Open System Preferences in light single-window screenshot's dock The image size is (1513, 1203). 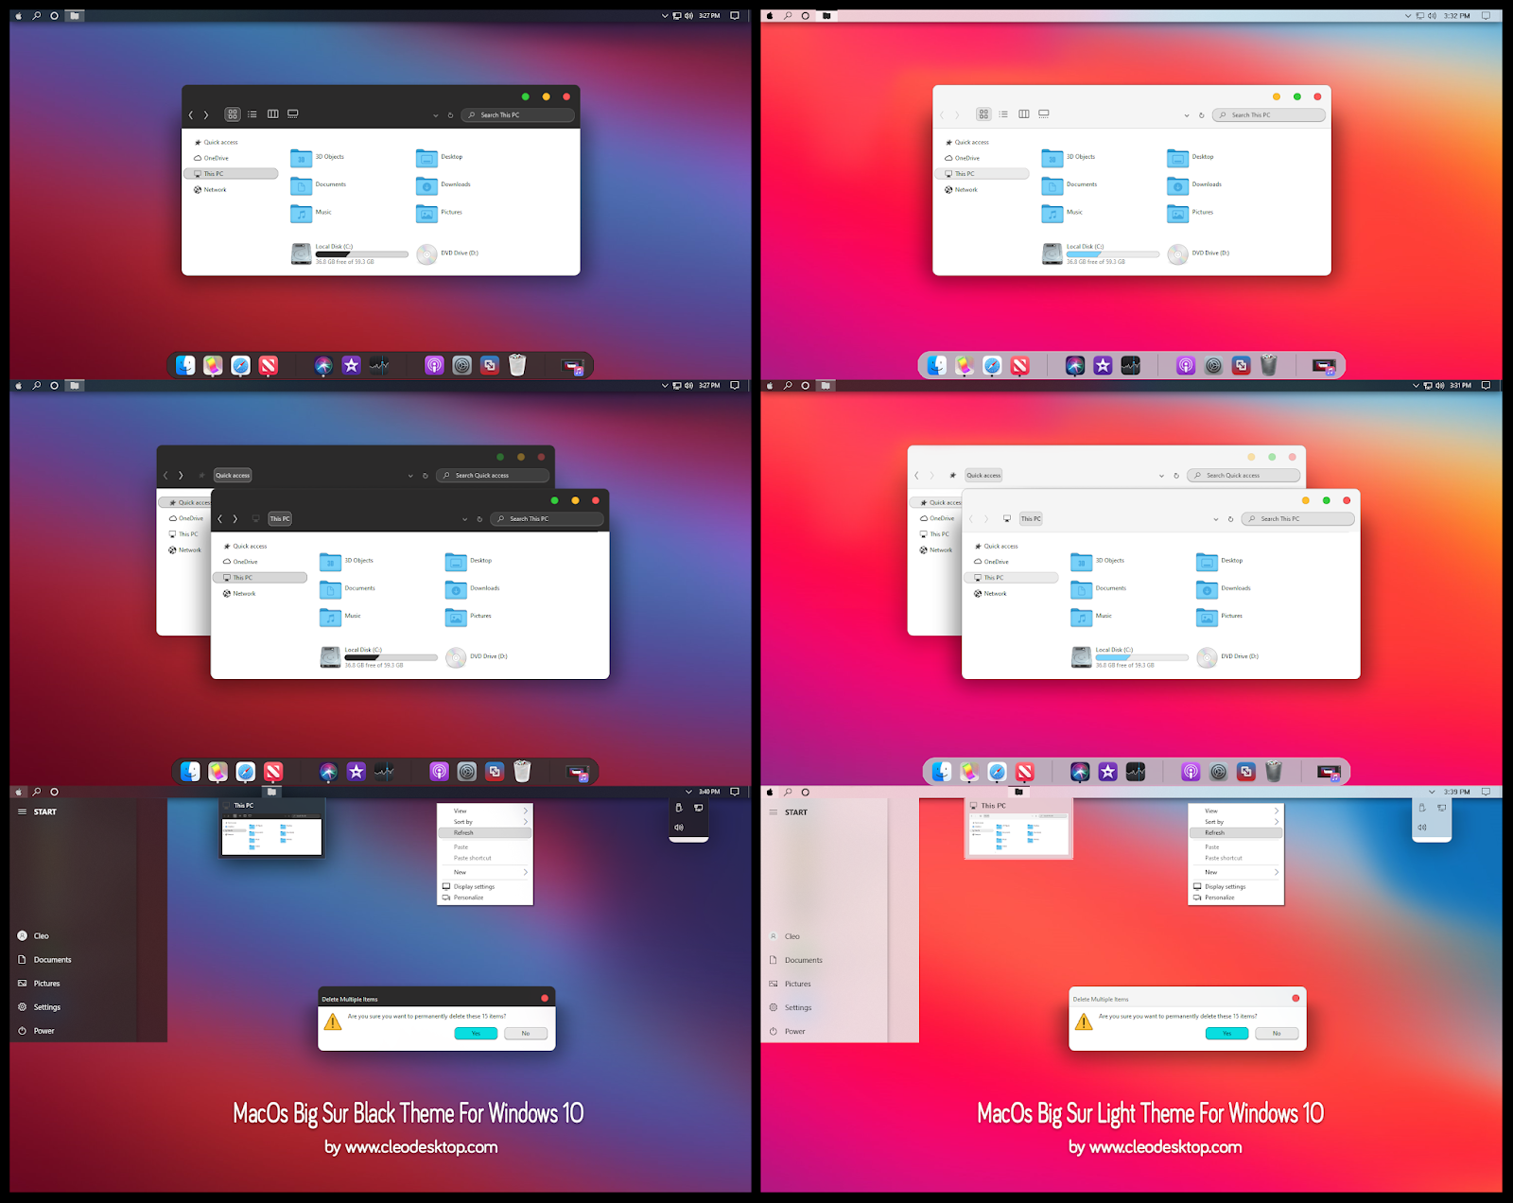click(x=1214, y=365)
